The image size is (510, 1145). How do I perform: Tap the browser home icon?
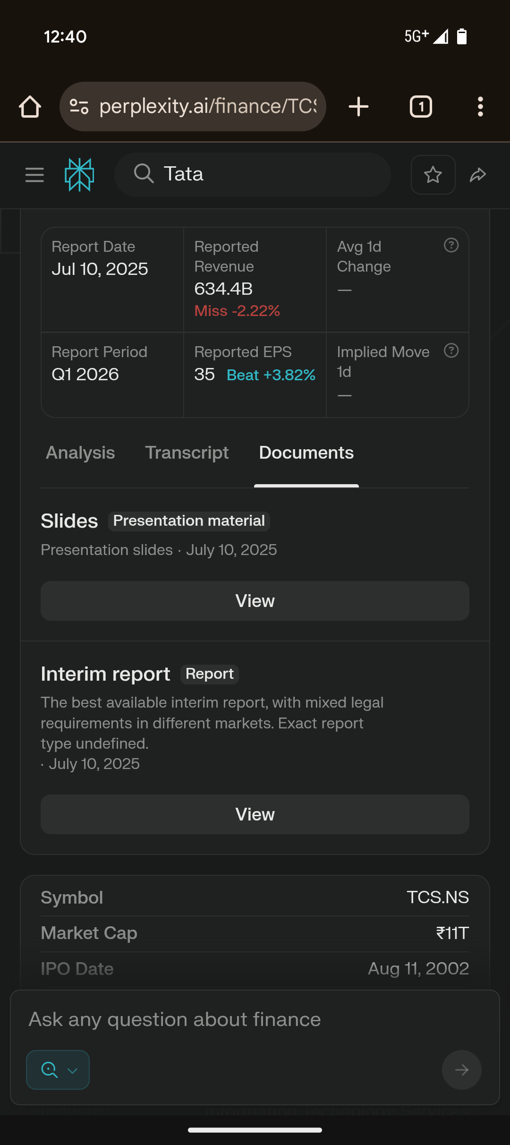pyautogui.click(x=30, y=107)
